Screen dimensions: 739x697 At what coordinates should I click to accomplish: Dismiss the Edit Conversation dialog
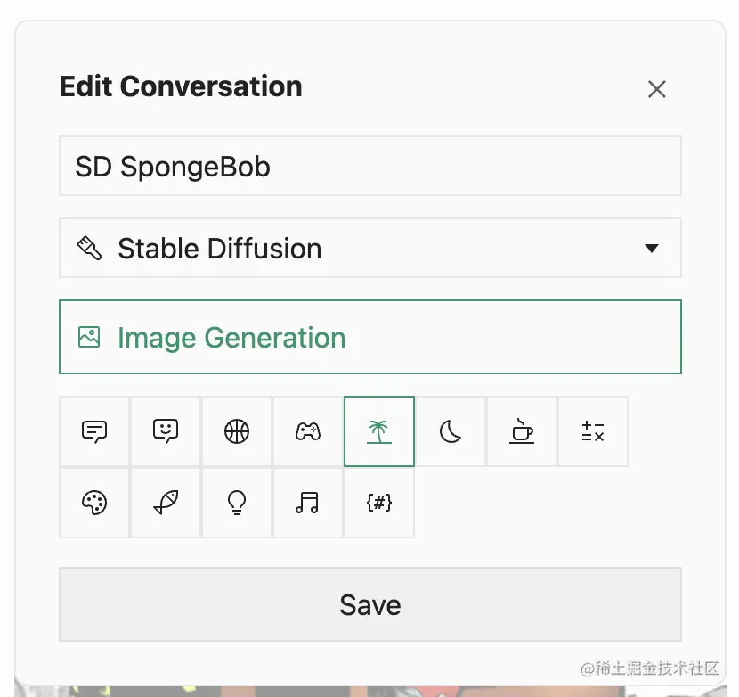coord(656,89)
